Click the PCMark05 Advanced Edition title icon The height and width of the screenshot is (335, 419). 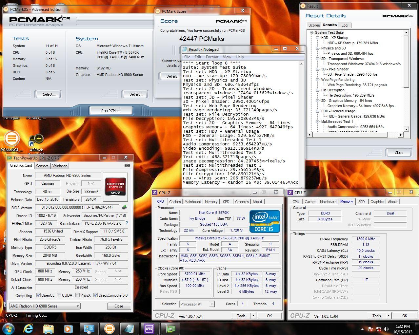(x=6, y=9)
